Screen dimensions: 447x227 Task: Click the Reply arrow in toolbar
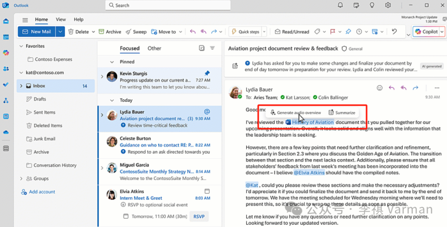pyautogui.click(x=193, y=31)
